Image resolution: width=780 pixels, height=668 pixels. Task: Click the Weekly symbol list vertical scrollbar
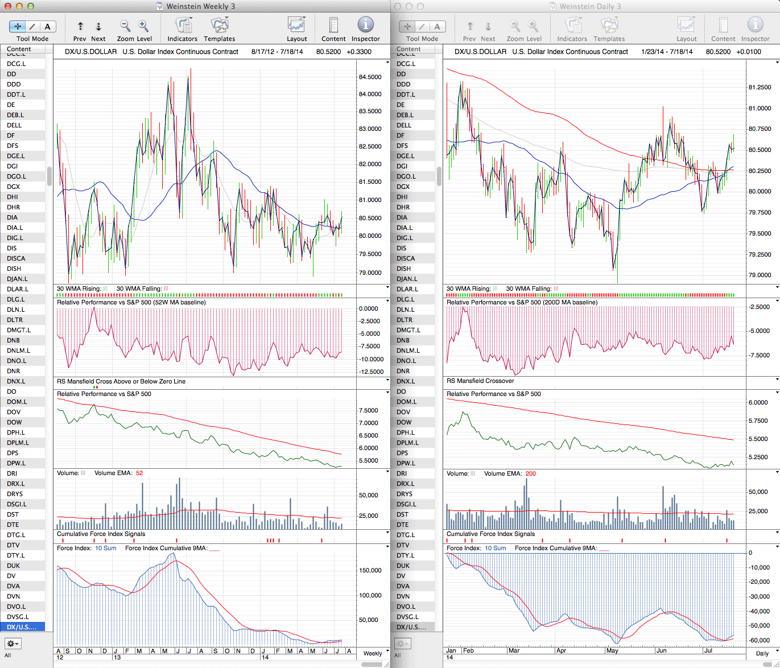[49, 176]
